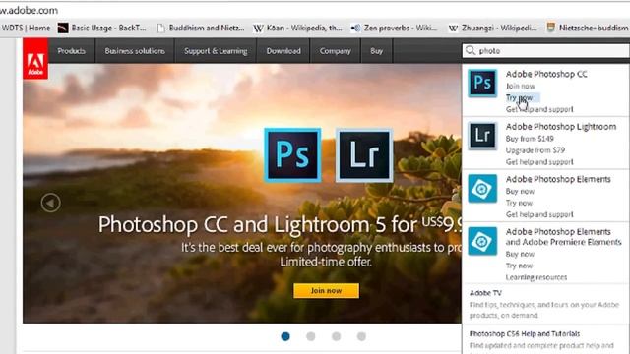Open Photoshop Elements and Premiere Elements title
630x354 pixels.
(564, 237)
